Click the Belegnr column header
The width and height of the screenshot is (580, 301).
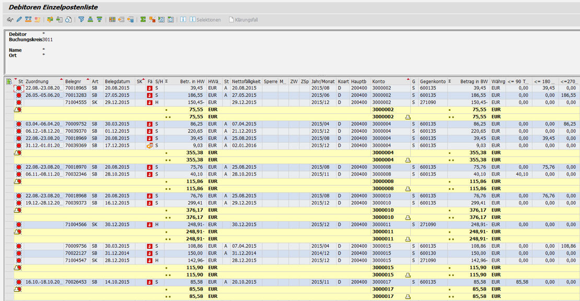(x=73, y=82)
